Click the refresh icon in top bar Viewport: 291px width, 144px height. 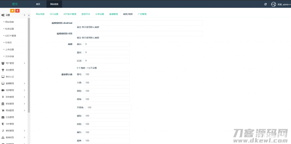266,4
